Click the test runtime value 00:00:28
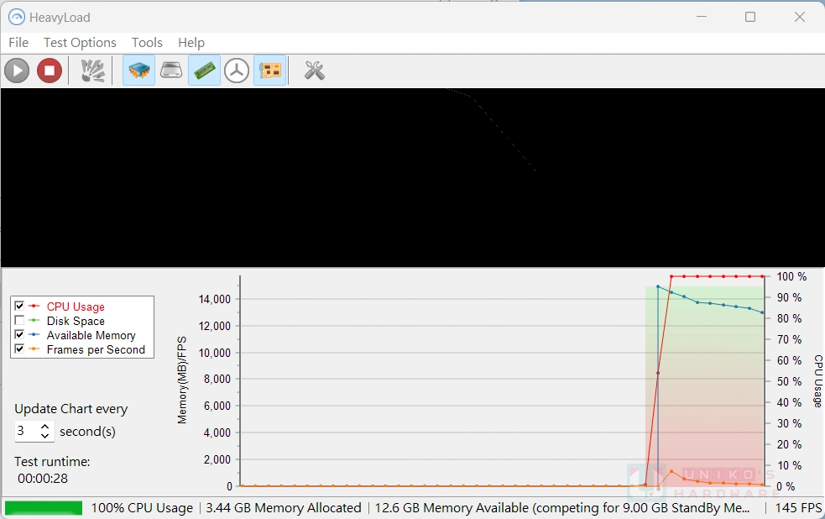This screenshot has width=825, height=519. [x=43, y=479]
